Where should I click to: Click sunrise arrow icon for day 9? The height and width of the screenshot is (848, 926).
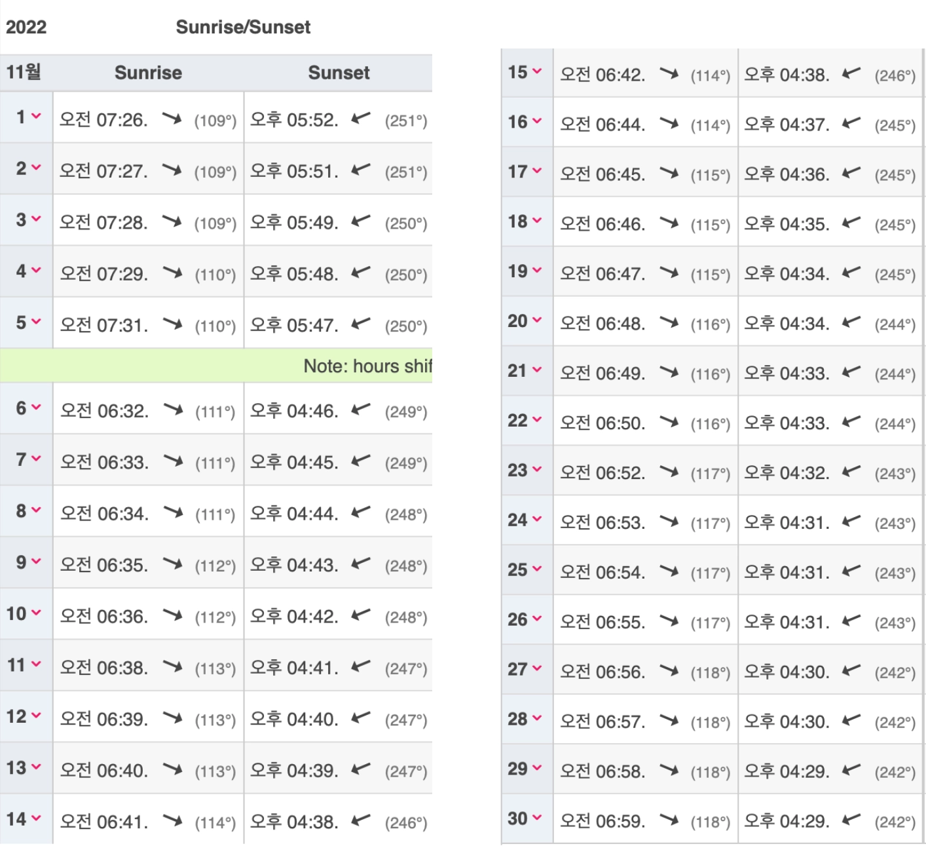[172, 564]
